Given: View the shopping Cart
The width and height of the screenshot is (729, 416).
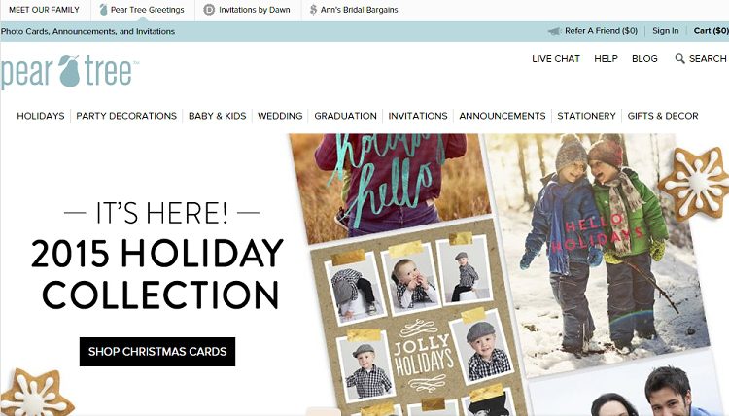Looking at the screenshot, I should coord(711,31).
